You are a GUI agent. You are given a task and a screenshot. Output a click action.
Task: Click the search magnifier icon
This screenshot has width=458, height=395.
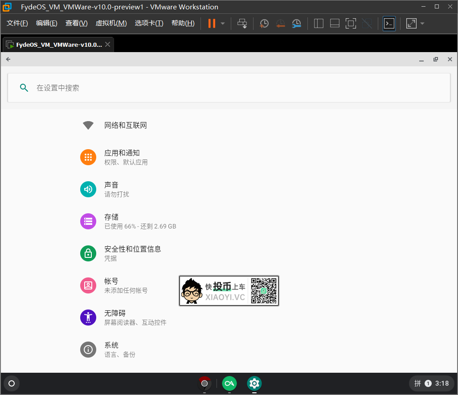pos(24,88)
